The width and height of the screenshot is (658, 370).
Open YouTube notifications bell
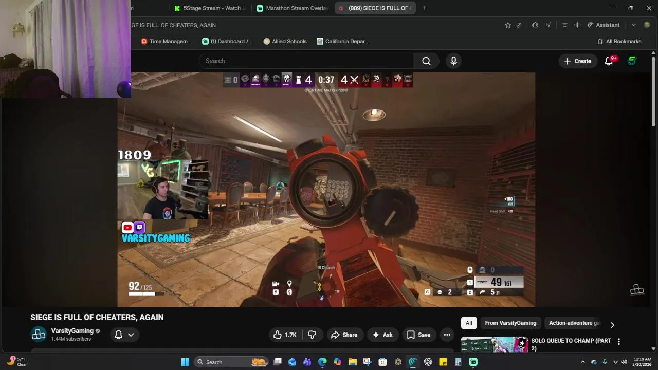pyautogui.click(x=609, y=61)
